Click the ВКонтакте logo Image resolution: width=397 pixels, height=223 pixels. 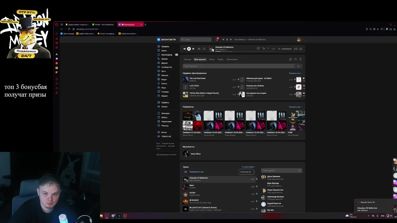(166, 39)
